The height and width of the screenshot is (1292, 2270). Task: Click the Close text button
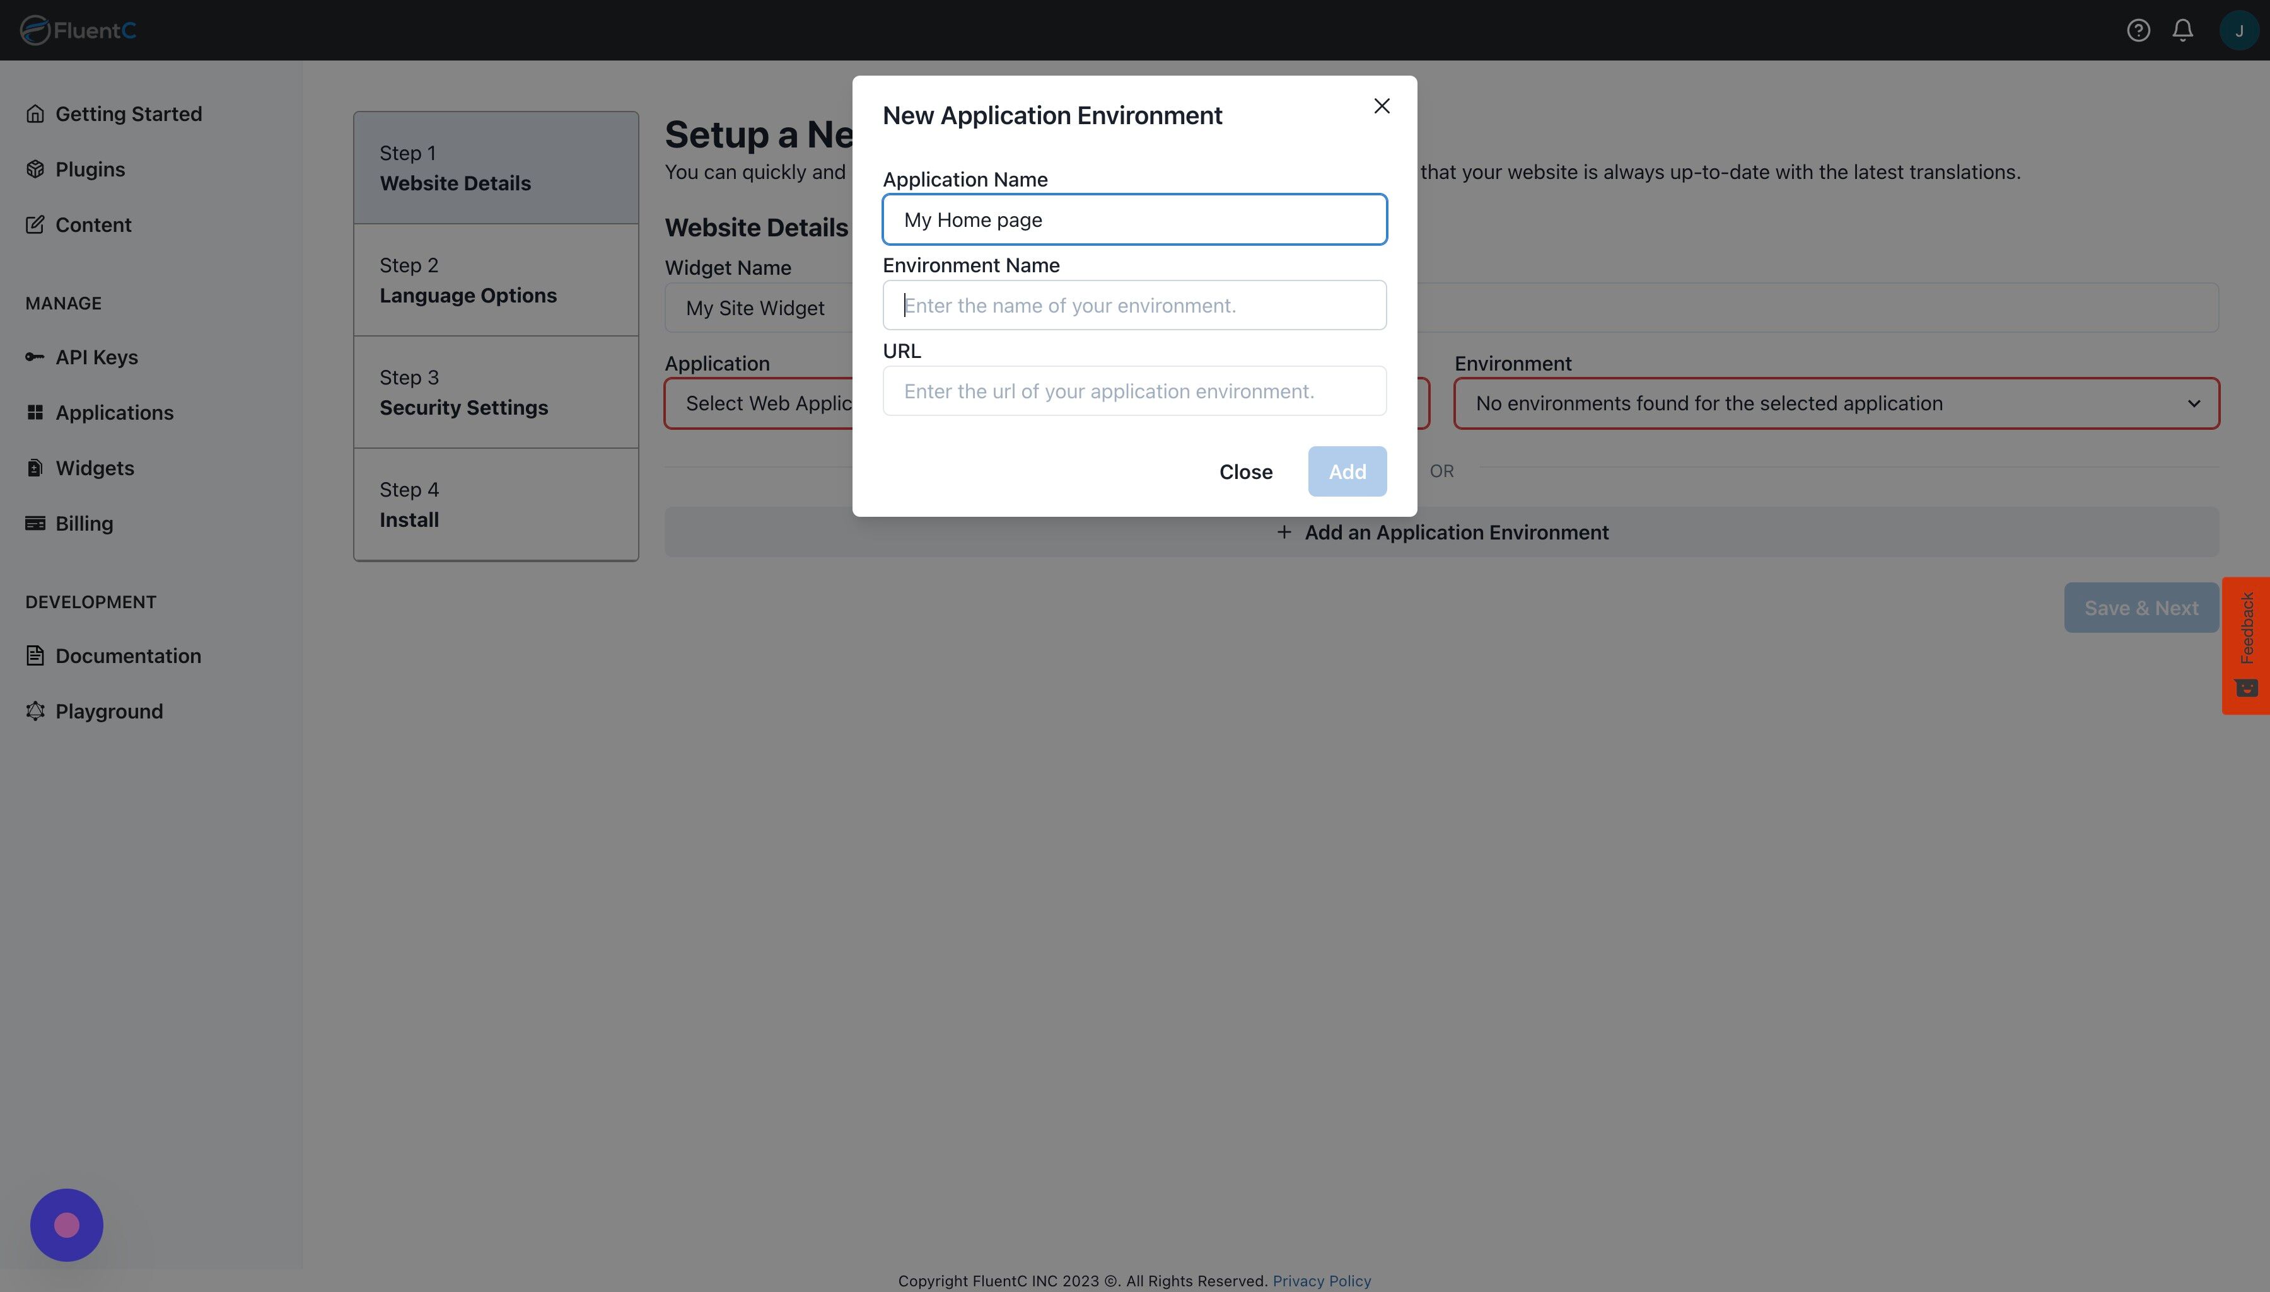1245,471
